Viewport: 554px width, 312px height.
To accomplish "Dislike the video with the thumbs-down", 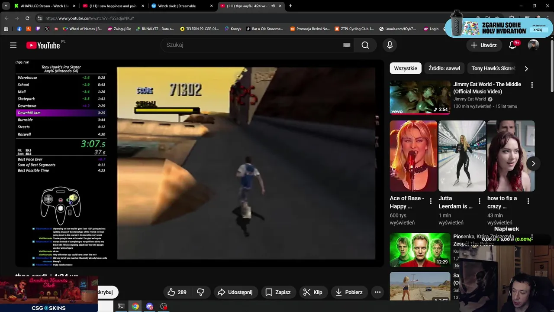I will click(200, 292).
